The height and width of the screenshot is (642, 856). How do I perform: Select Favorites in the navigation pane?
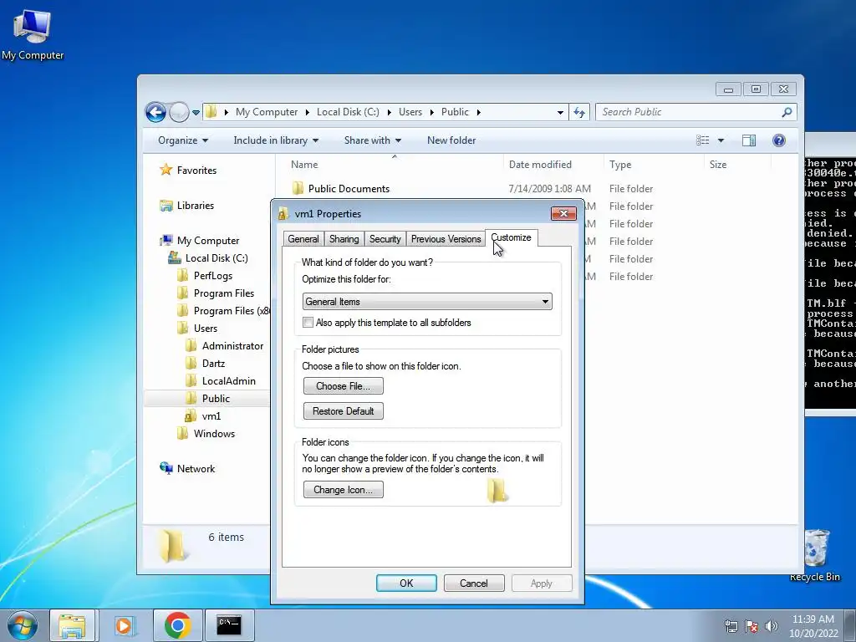click(188, 171)
